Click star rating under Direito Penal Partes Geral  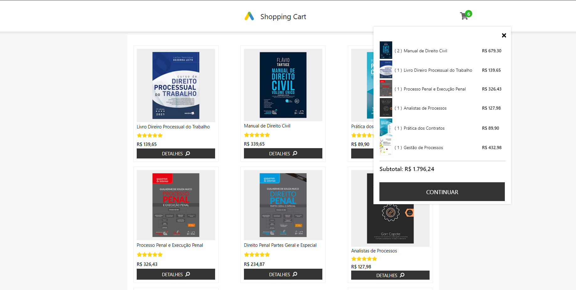257,255
